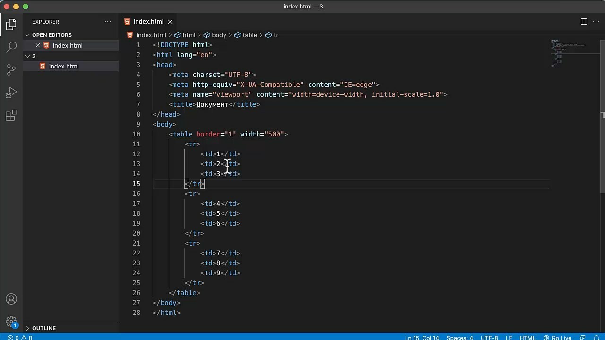Open the Manage gear icon
This screenshot has height=340, width=605.
click(11, 322)
